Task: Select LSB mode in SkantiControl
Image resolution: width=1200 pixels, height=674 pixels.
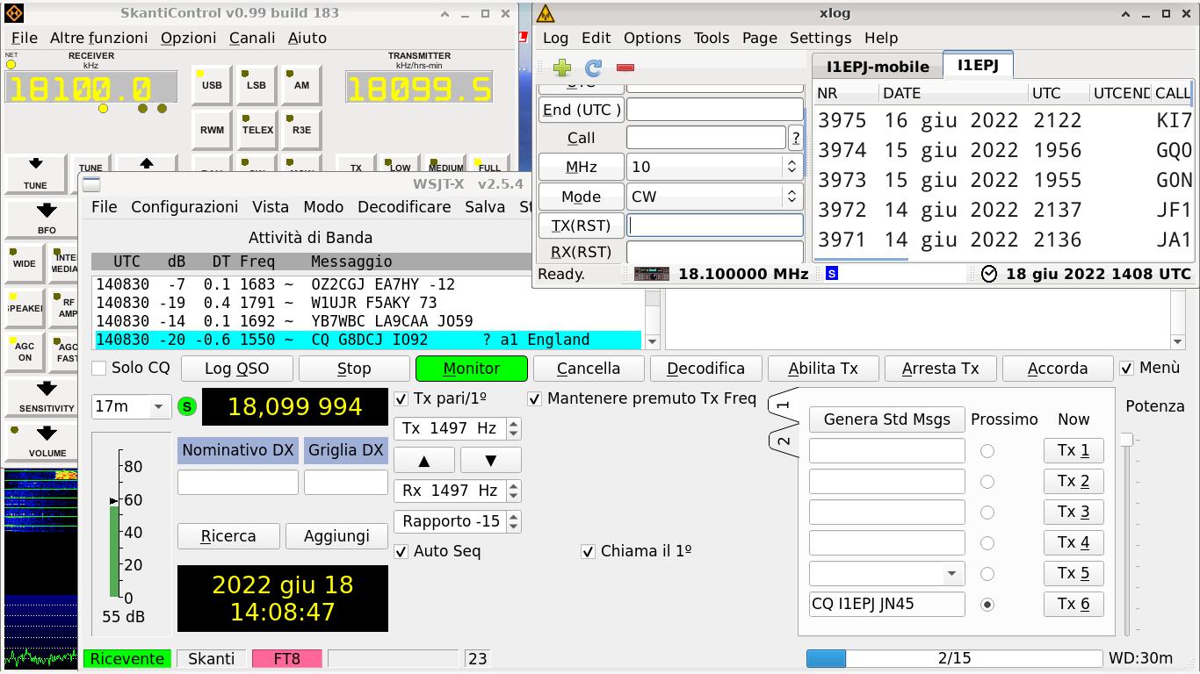Action: (257, 86)
